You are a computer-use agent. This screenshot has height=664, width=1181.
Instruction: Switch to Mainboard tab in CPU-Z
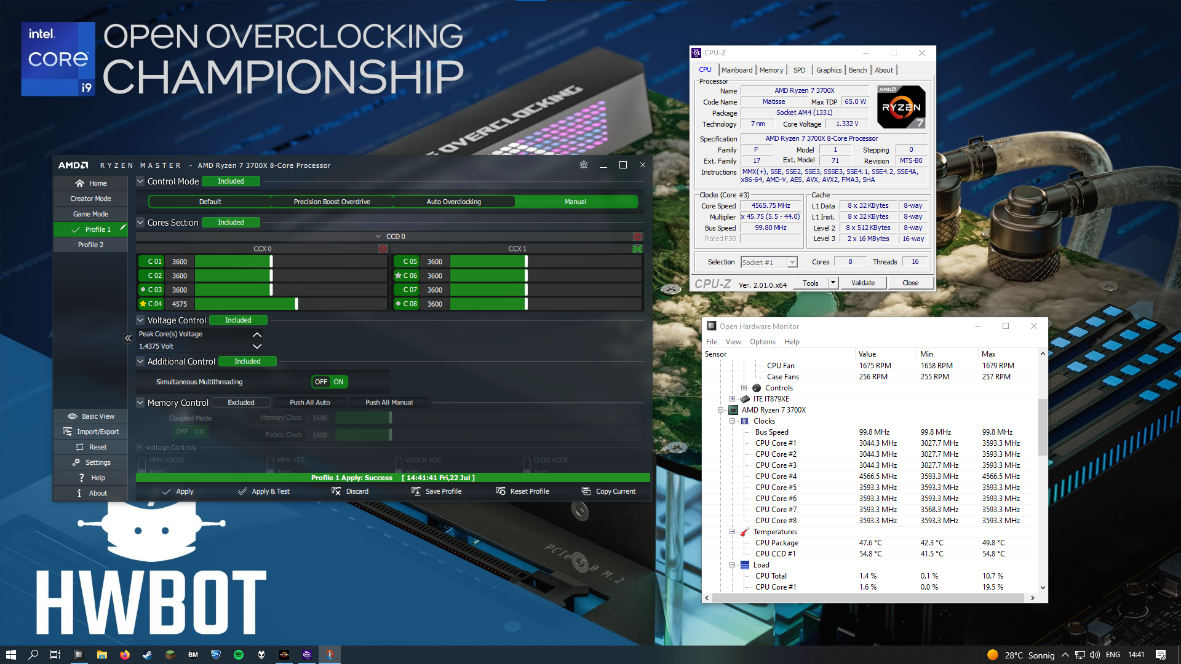tap(737, 70)
